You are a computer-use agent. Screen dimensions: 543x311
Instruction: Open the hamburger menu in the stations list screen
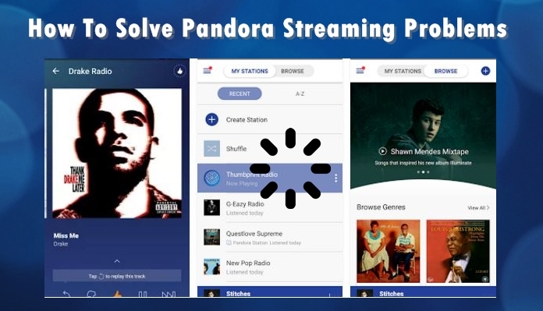tap(207, 71)
